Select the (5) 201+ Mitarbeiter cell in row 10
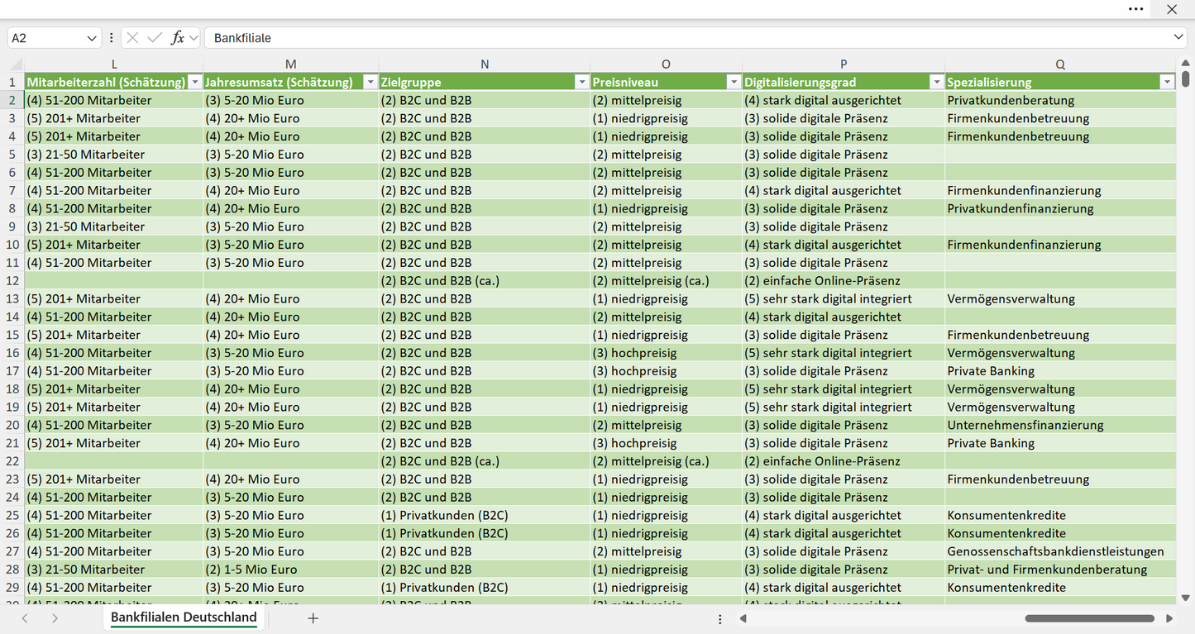This screenshot has height=634, width=1195. (x=114, y=245)
